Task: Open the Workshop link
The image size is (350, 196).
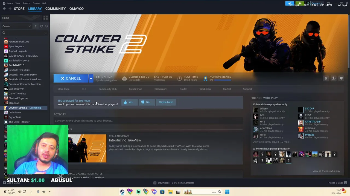Action: tap(205, 89)
